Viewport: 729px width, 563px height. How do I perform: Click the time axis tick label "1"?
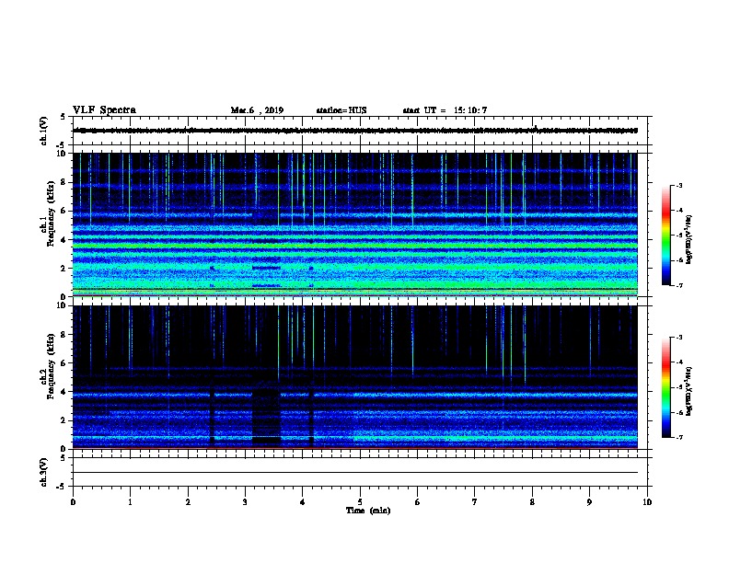130,502
